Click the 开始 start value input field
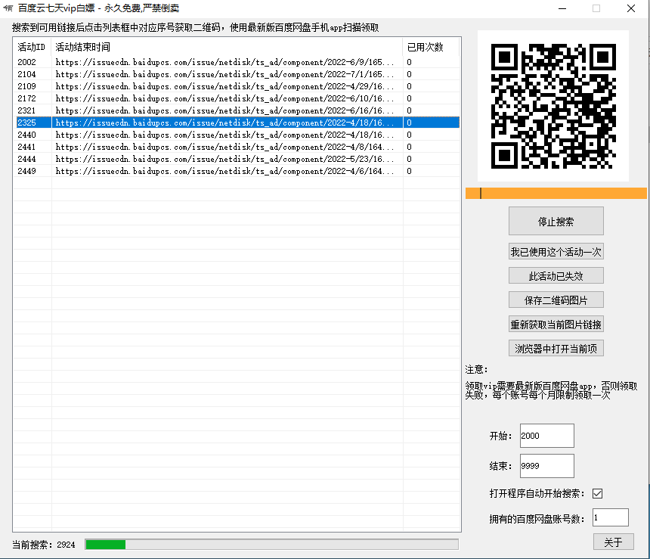The height and width of the screenshot is (559, 650). 546,436
